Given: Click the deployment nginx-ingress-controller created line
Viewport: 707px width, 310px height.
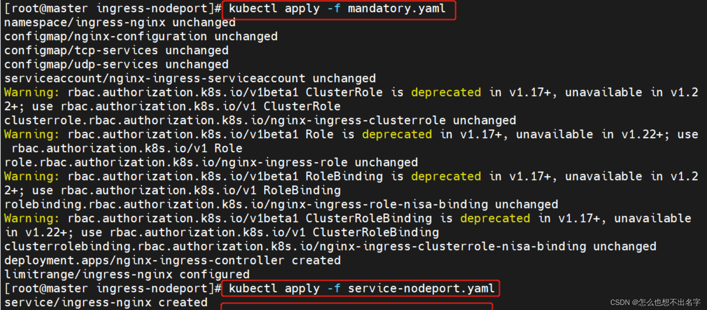Looking at the screenshot, I should tap(173, 261).
